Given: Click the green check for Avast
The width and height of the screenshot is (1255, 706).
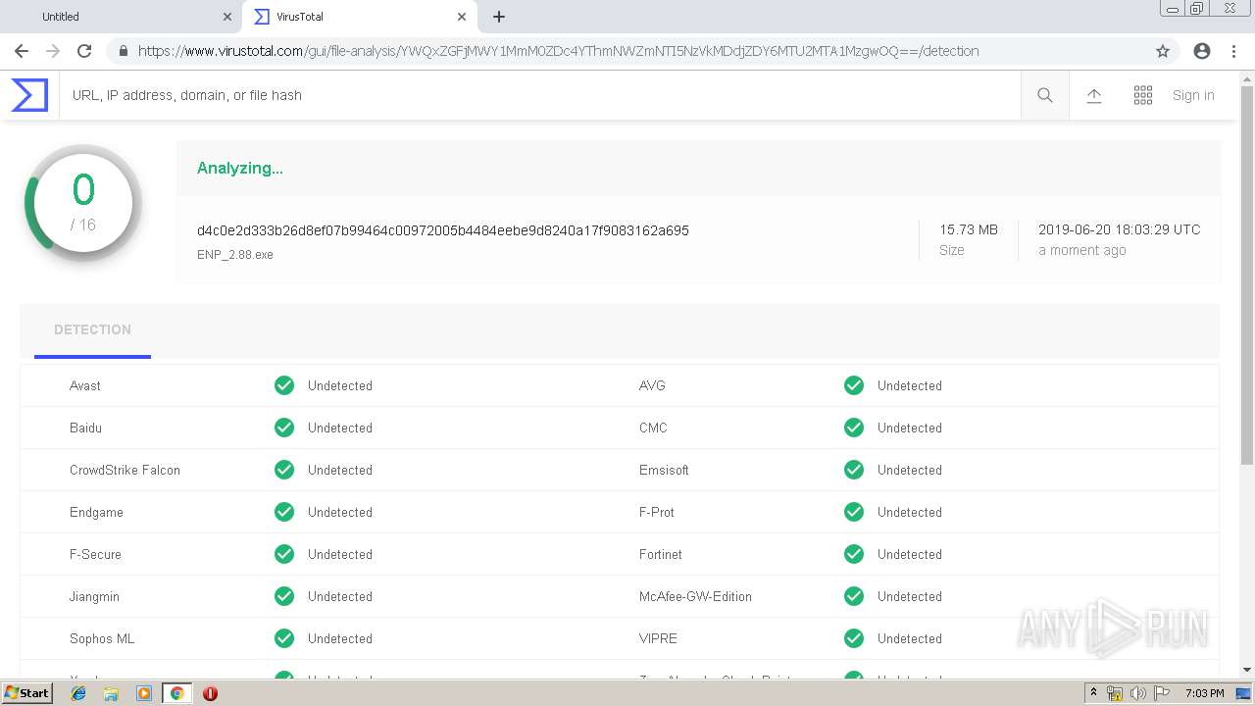Looking at the screenshot, I should tap(284, 385).
